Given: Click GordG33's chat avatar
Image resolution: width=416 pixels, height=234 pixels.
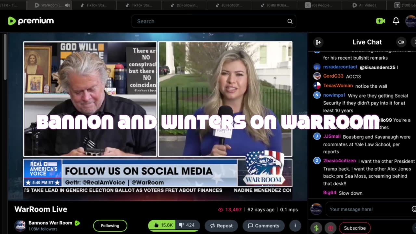Looking at the screenshot, I should click(317, 76).
